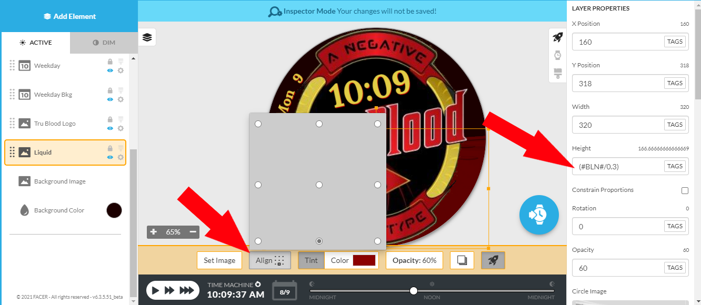Click the image icon beside Tru Blood Logo
The image size is (701, 305).
click(x=24, y=124)
